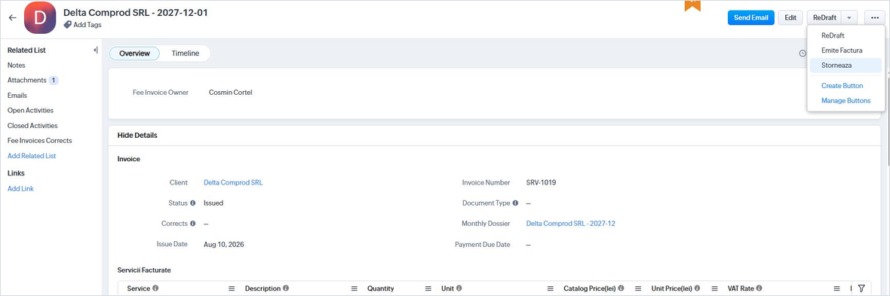This screenshot has width=890, height=296.
Task: Open Emails in the Related List
Action: 17,95
